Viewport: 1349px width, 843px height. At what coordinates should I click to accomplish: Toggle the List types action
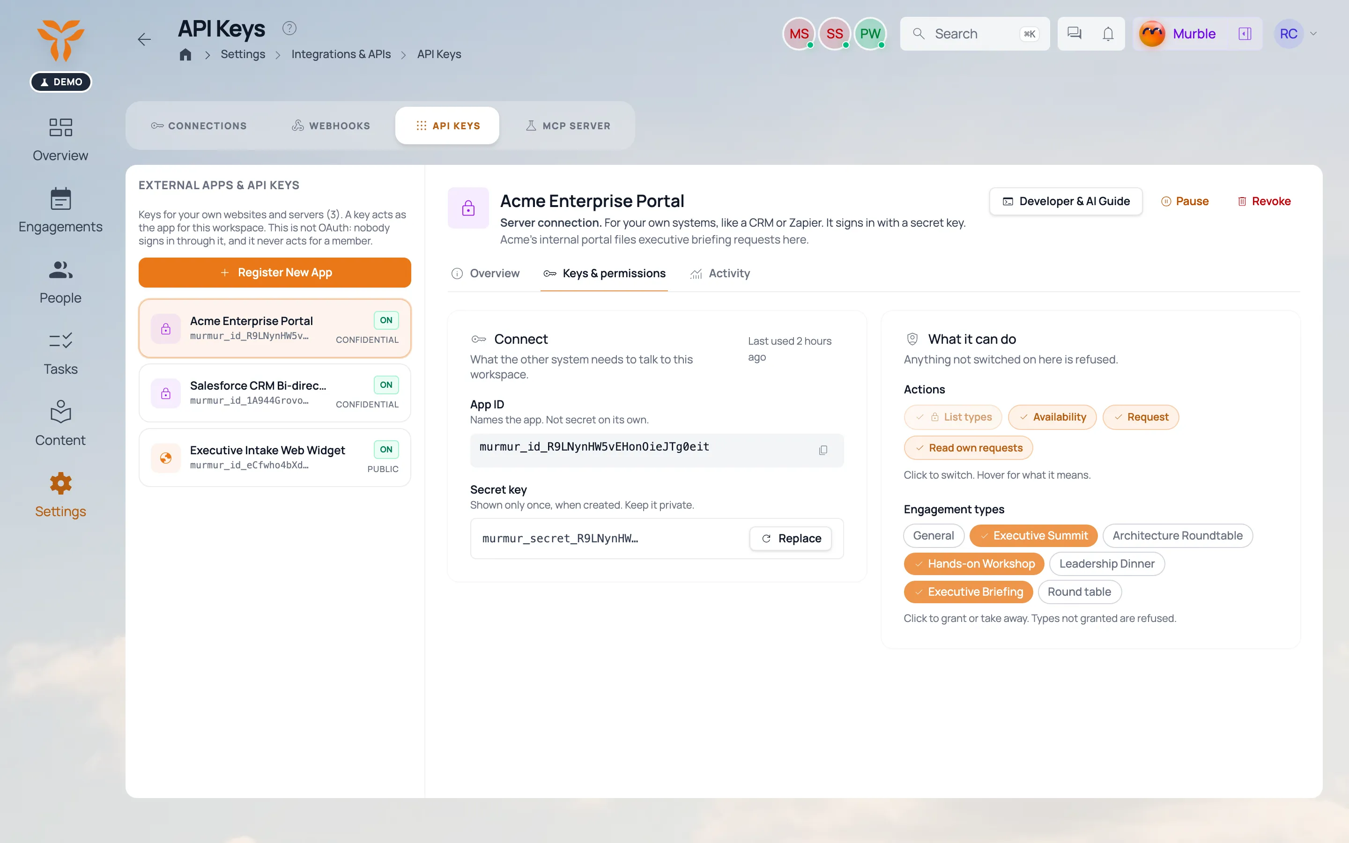coord(953,417)
